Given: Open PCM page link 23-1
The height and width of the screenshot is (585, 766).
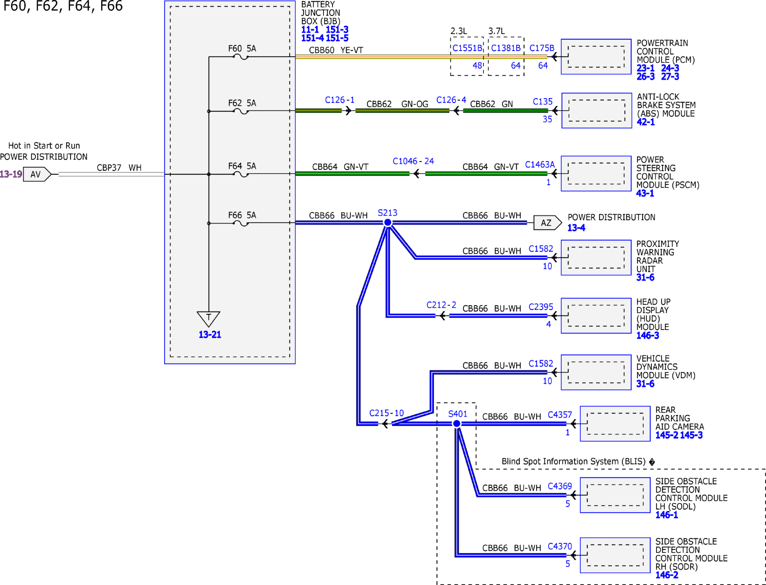Looking at the screenshot, I should [646, 68].
